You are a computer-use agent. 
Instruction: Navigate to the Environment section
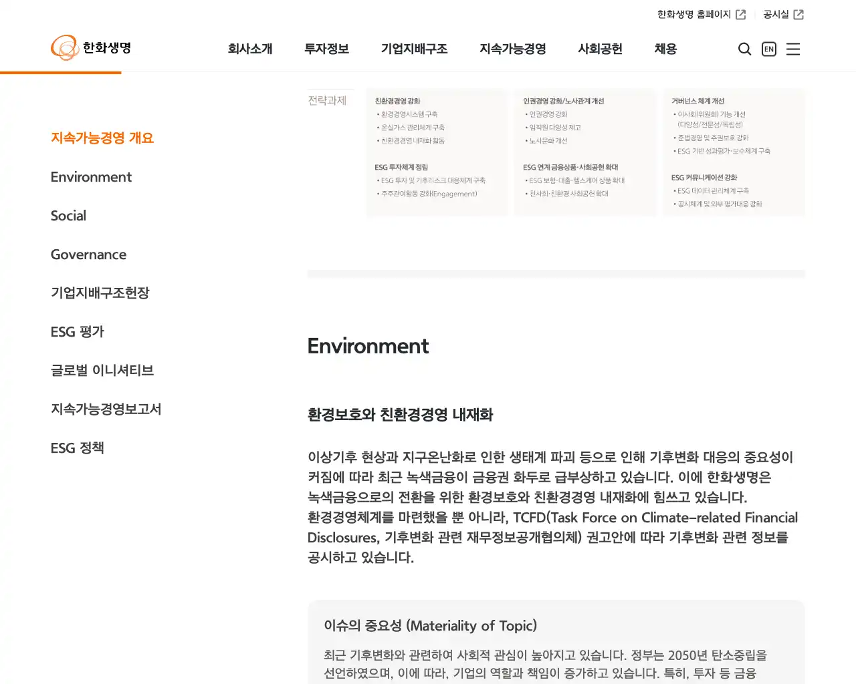91,176
